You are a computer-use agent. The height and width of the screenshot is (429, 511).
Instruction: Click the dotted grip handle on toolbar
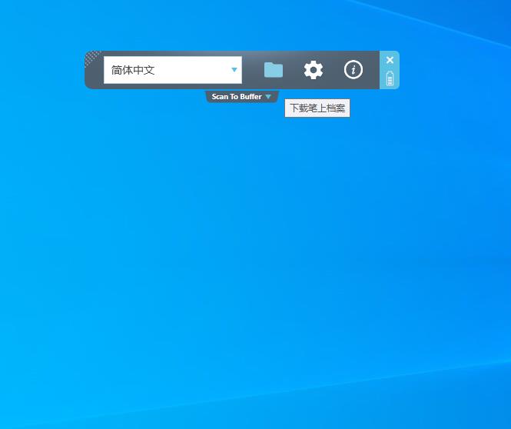pyautogui.click(x=92, y=58)
